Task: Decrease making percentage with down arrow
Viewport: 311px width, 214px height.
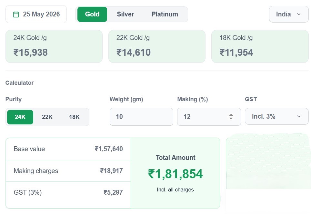Action: tap(231, 118)
